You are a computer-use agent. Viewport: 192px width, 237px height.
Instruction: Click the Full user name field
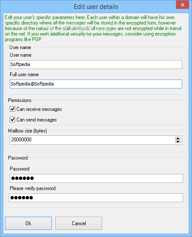[x=96, y=84]
